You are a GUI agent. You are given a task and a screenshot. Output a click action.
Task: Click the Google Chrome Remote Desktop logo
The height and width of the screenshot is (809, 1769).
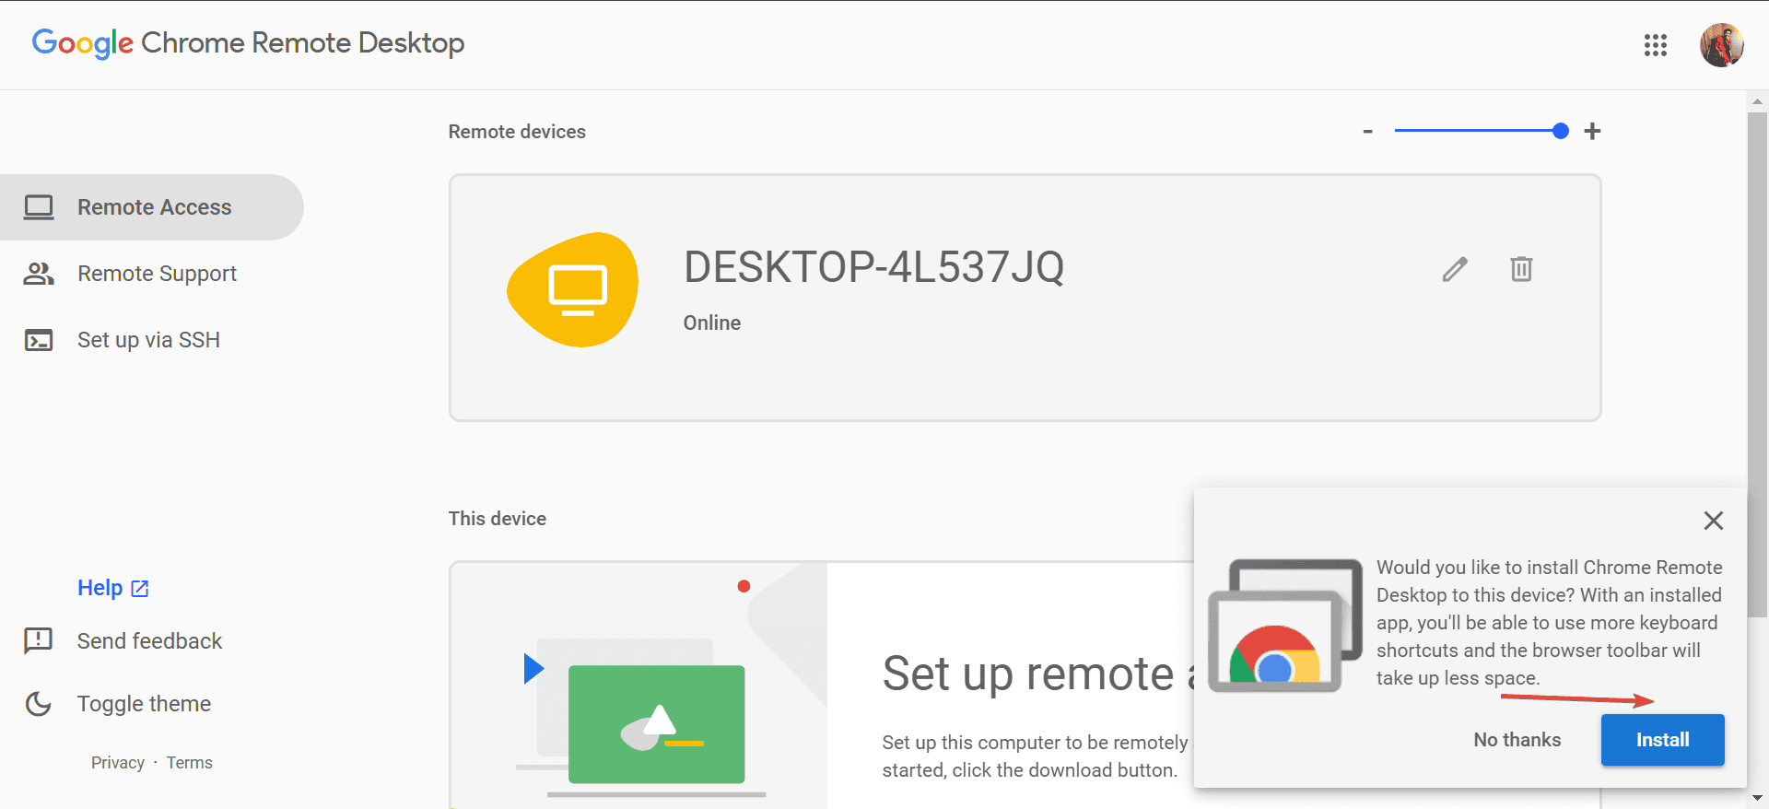point(248,43)
